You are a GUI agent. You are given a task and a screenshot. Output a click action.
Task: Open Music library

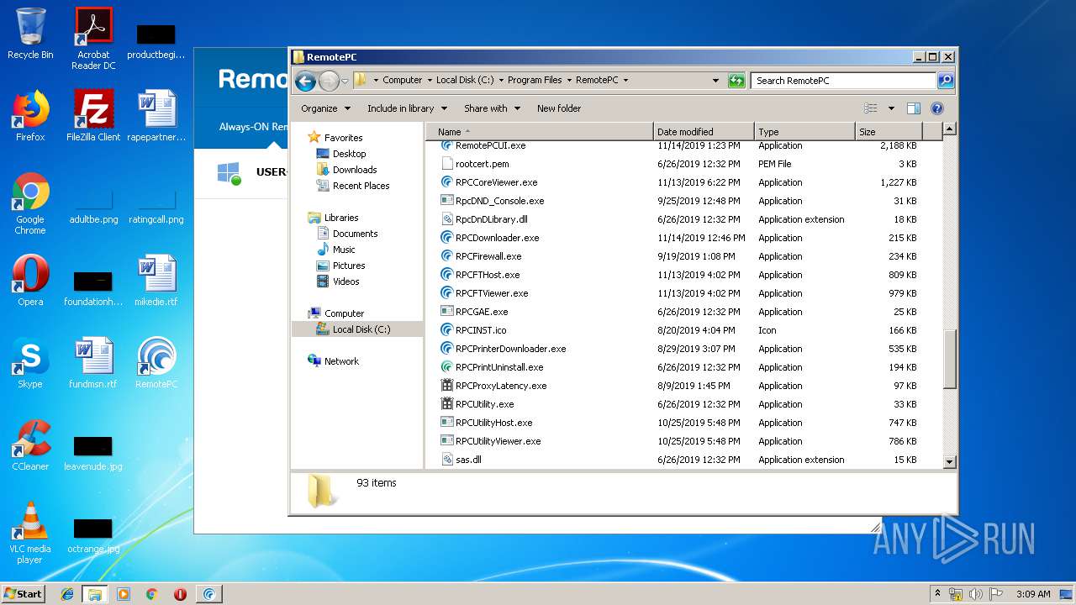pos(344,250)
